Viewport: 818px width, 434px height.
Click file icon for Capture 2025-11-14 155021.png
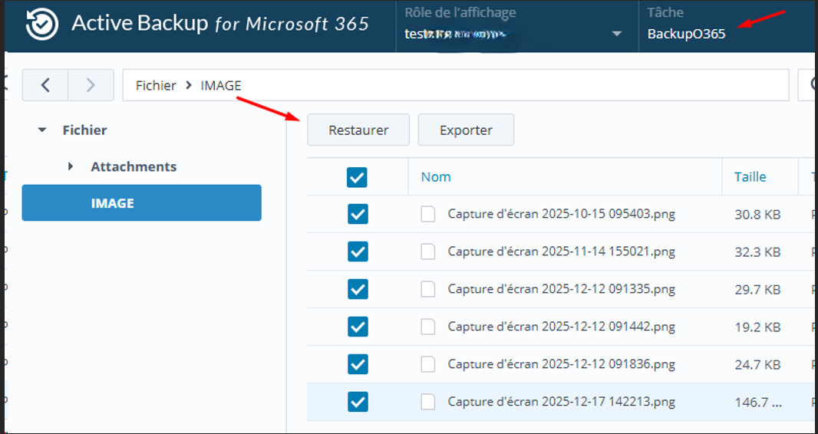(x=428, y=252)
